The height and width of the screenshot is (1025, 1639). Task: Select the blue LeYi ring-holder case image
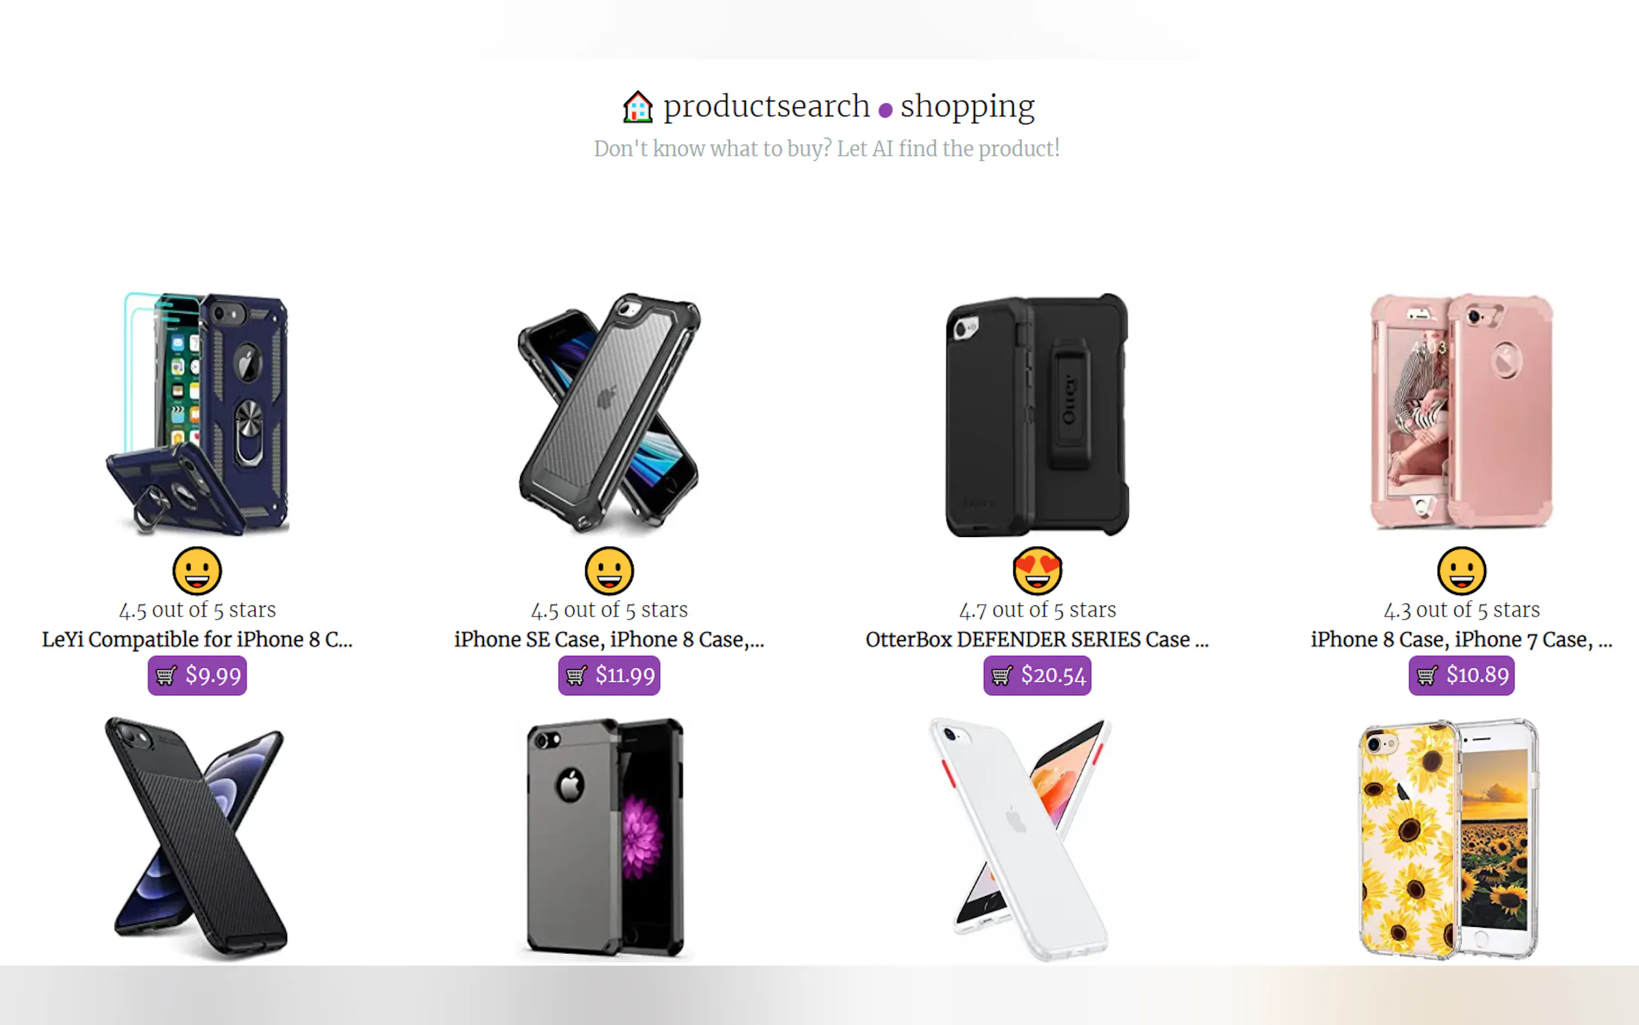pos(197,414)
